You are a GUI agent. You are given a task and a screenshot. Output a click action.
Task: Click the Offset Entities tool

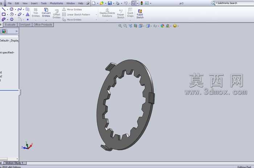coord(57,14)
